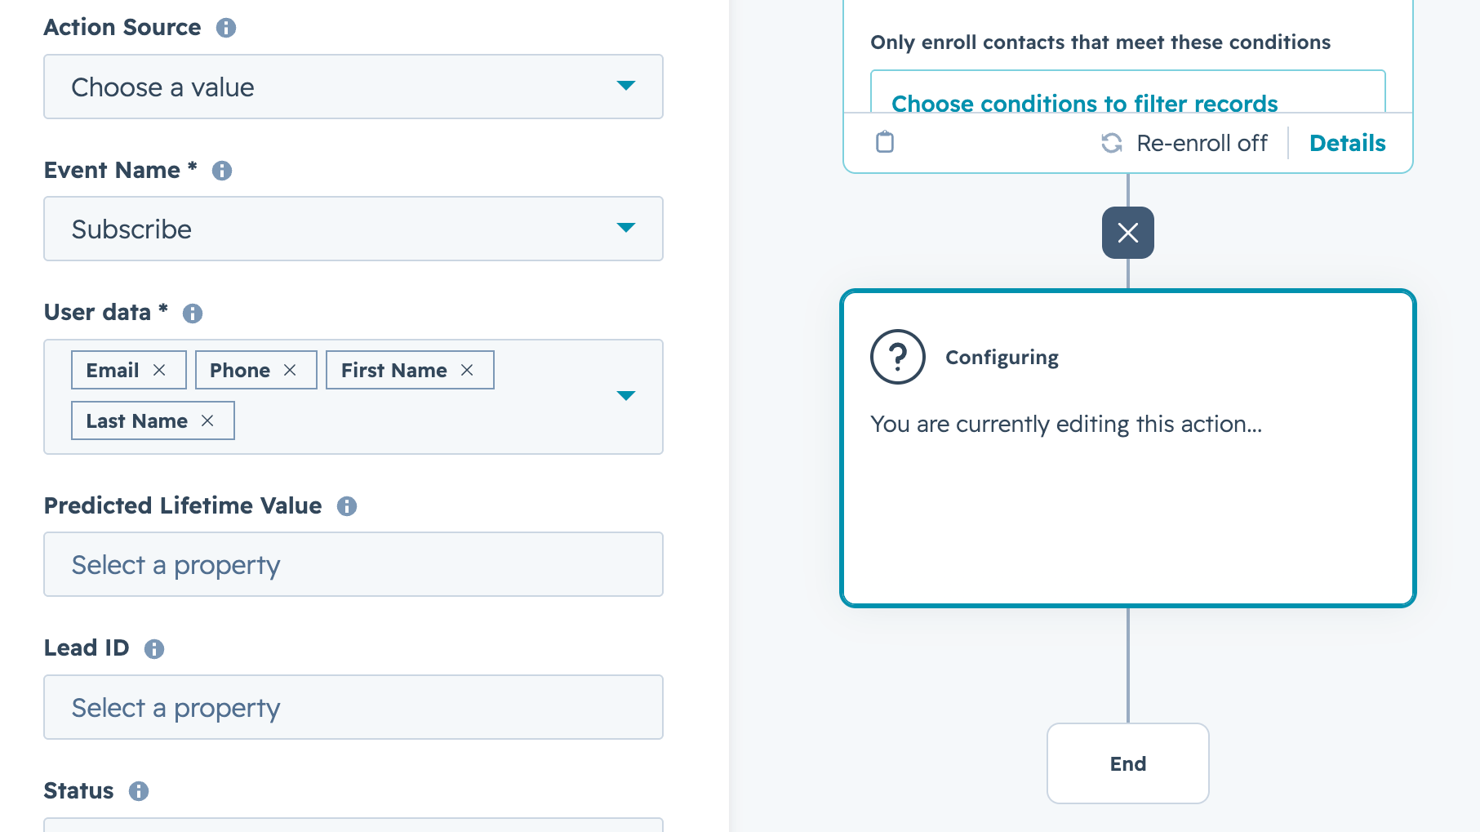The width and height of the screenshot is (1480, 832).
Task: Click the Last Name tag label
Action: tap(137, 420)
